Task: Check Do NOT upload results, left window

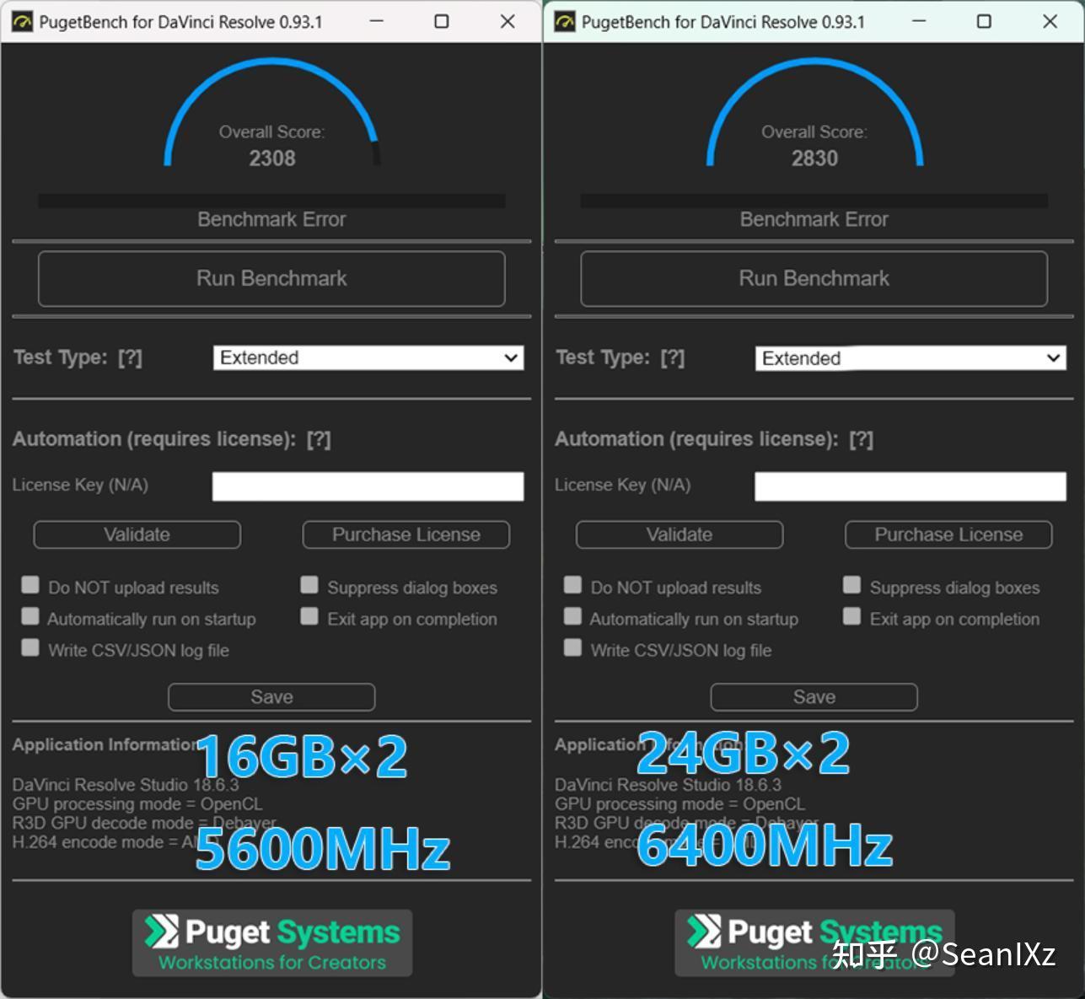Action: click(30, 585)
